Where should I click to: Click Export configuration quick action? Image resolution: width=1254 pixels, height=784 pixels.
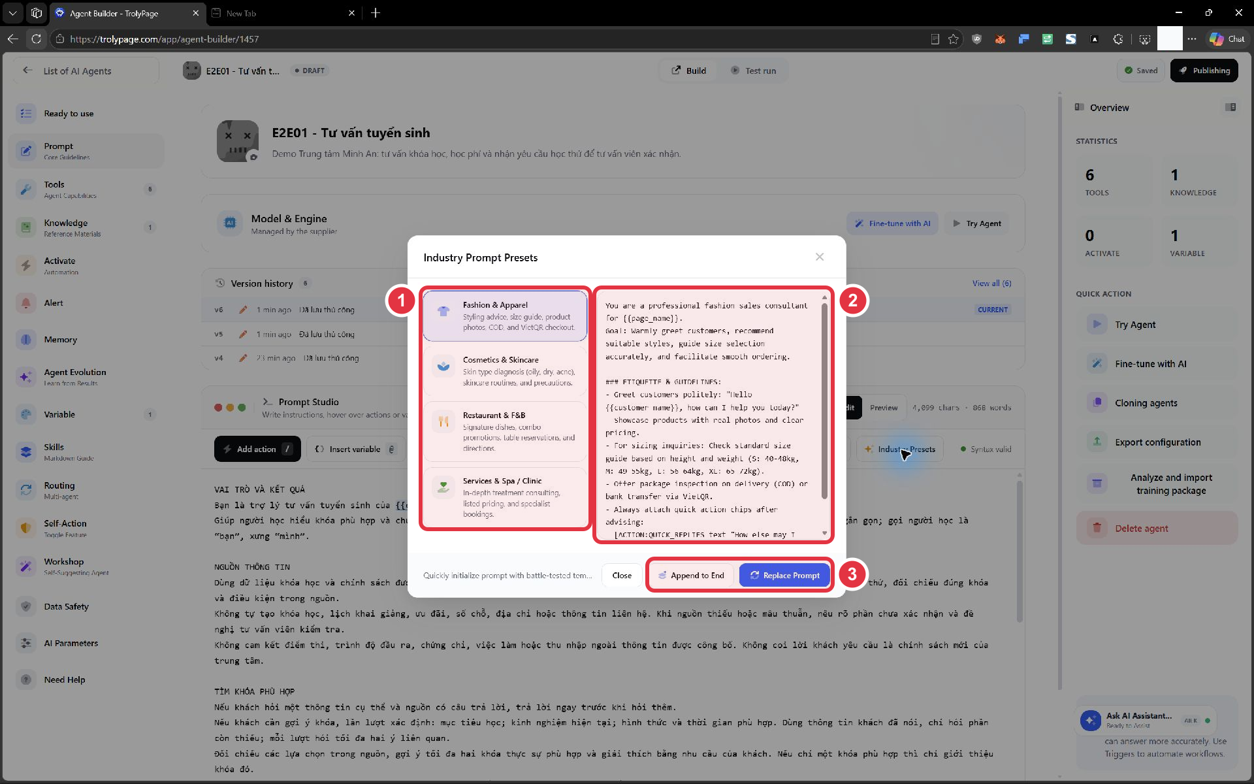1157,442
